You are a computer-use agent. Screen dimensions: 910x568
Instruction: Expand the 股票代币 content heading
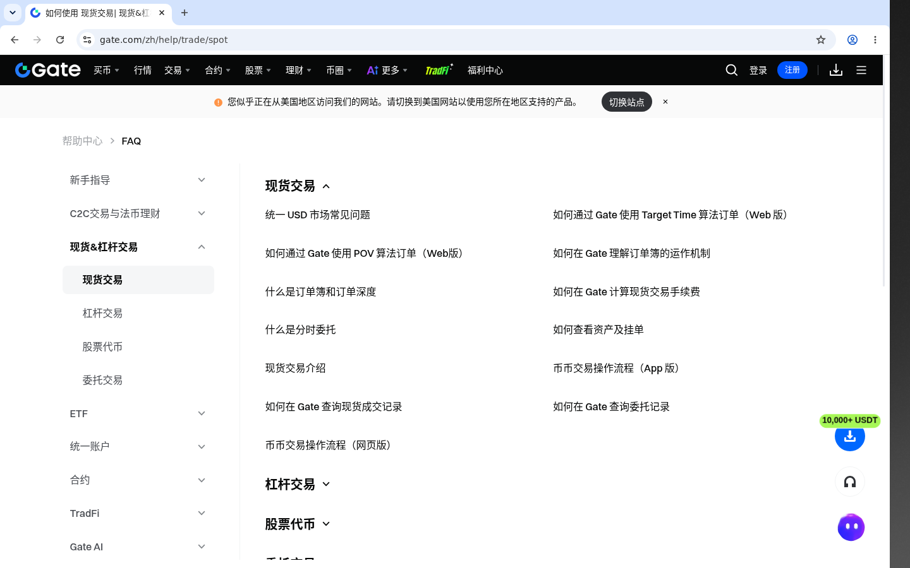(298, 524)
